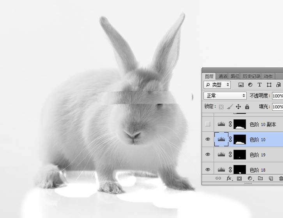Filter by smart objects icon
Screen dimensions: 283x218
click(278, 85)
